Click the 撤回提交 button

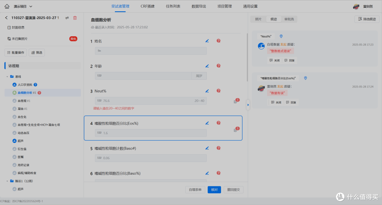click(234, 190)
